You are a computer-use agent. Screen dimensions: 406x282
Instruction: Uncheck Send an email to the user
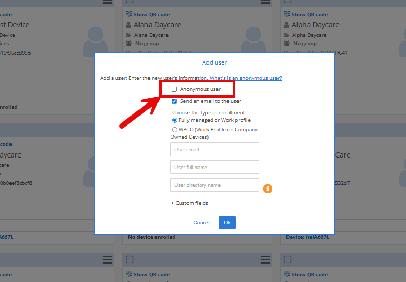click(x=174, y=101)
